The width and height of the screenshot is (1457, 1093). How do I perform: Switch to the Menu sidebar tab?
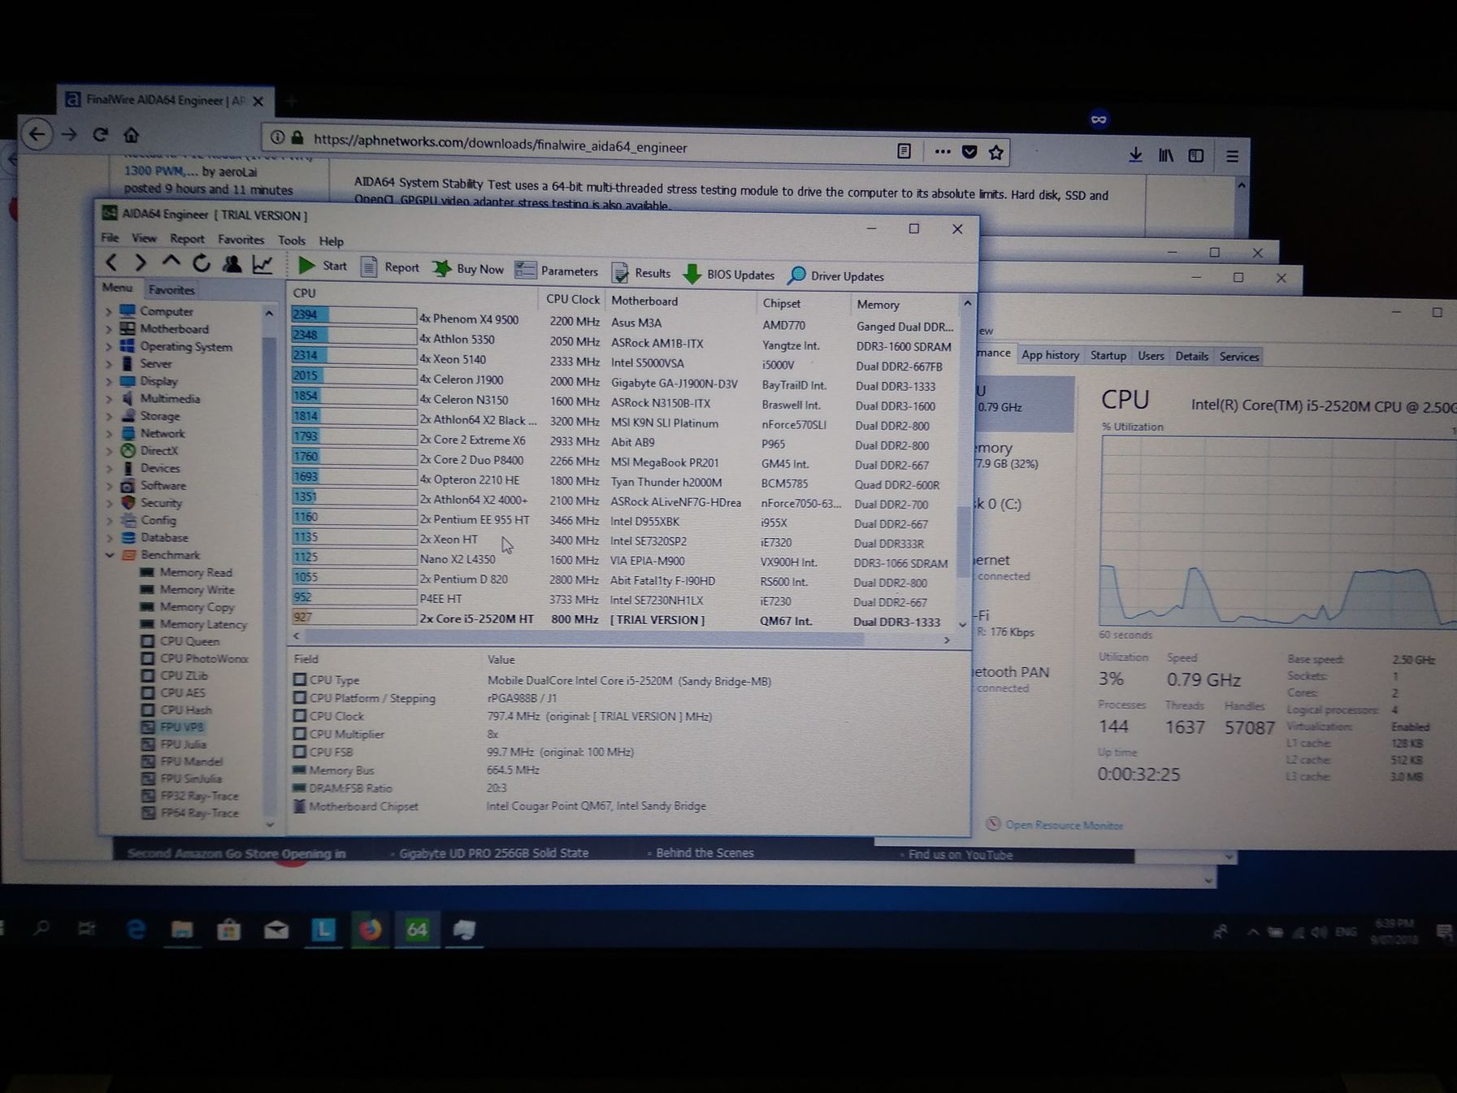tap(117, 288)
